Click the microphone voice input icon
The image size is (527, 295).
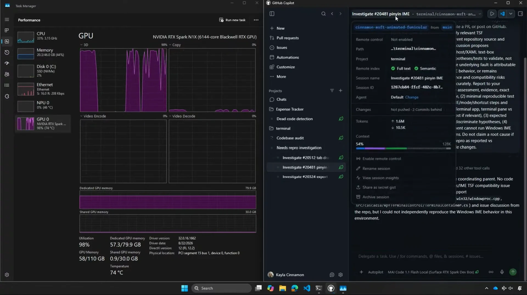(502, 272)
